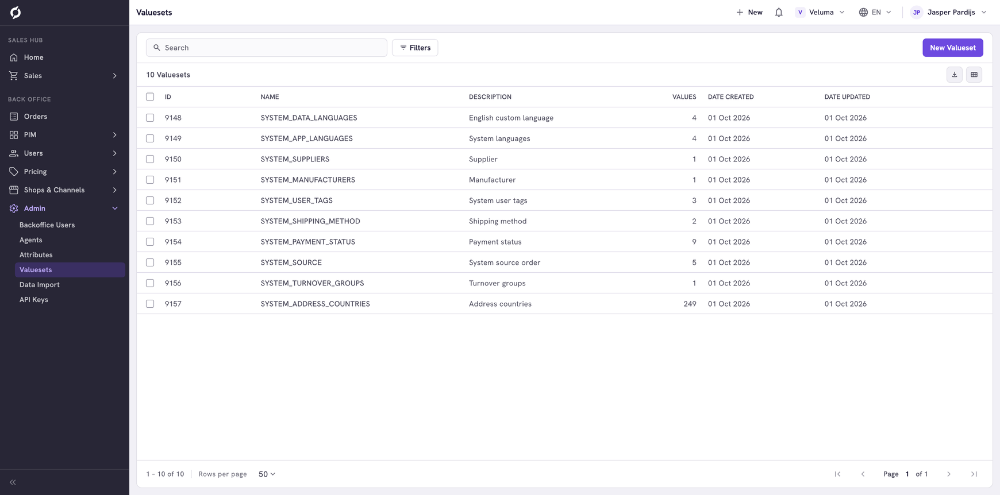Viewport: 1000px width, 495px height.
Task: Click the app logo in sidebar header
Action: click(16, 12)
